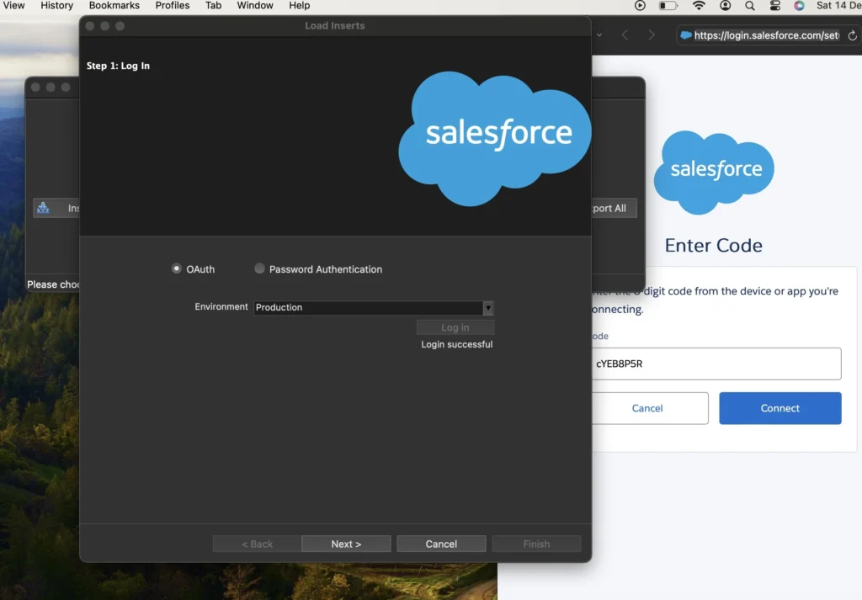Click the Salesforce cloud logo in dialog
862x600 pixels.
tap(494, 137)
